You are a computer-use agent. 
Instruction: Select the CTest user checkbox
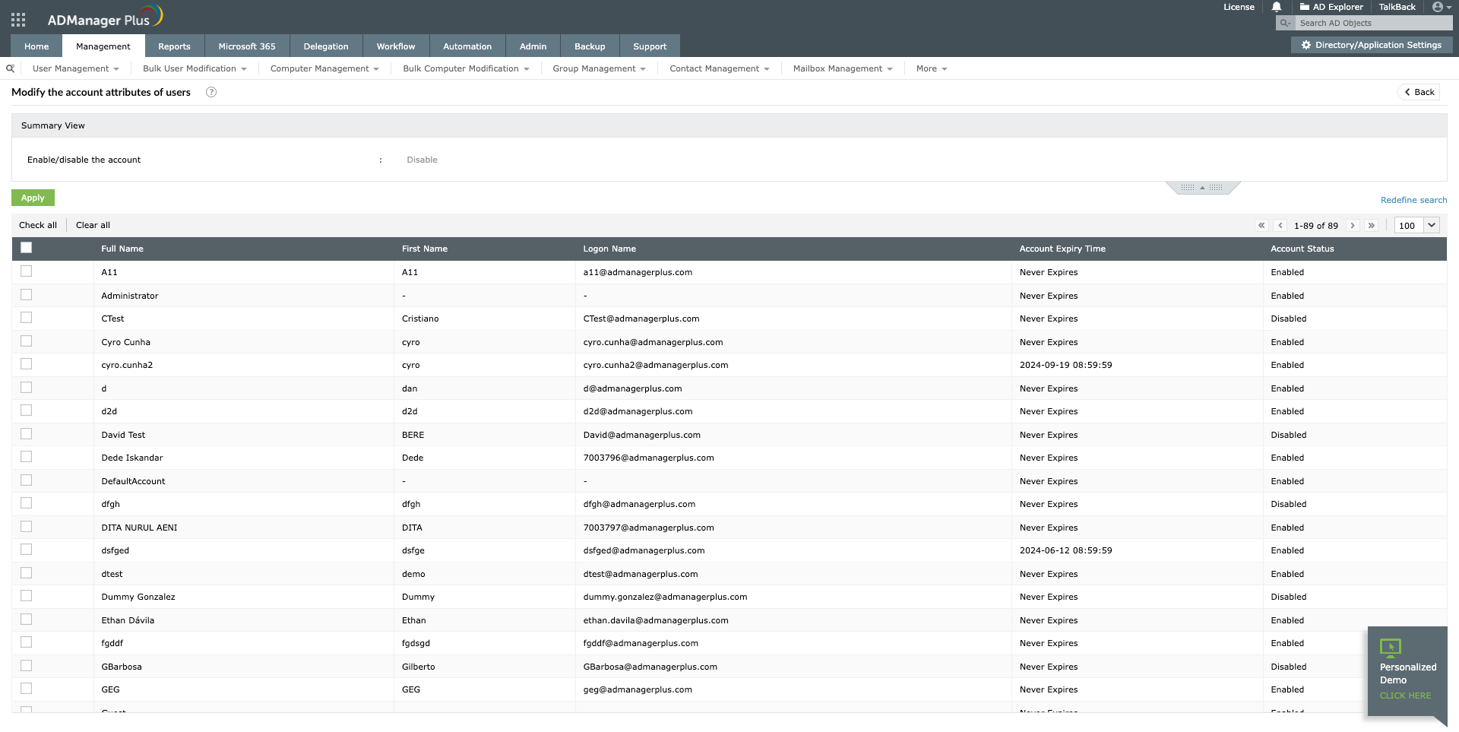[x=27, y=318]
